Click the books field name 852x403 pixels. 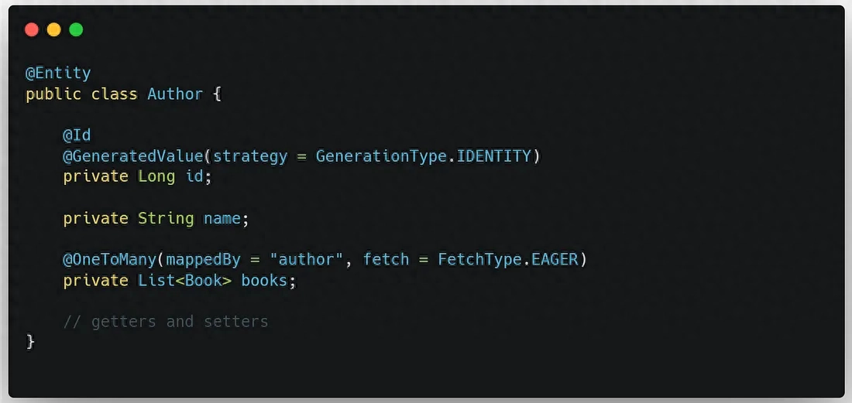tap(264, 280)
